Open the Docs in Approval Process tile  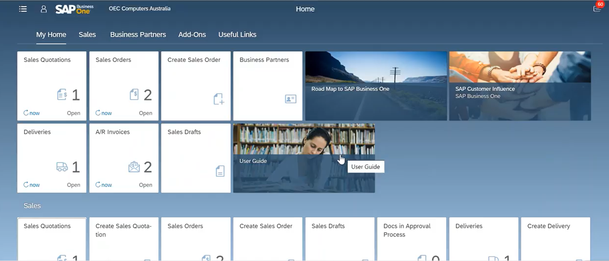412,239
